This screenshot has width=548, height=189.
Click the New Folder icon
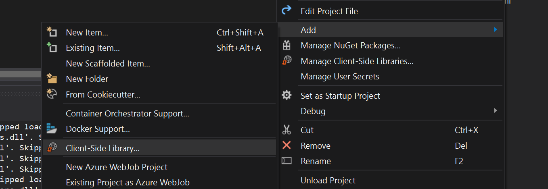[x=52, y=79]
